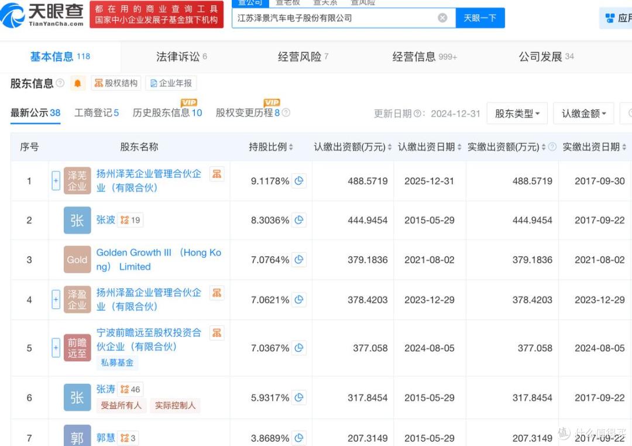Click the 受益所有人 tag

[121, 405]
